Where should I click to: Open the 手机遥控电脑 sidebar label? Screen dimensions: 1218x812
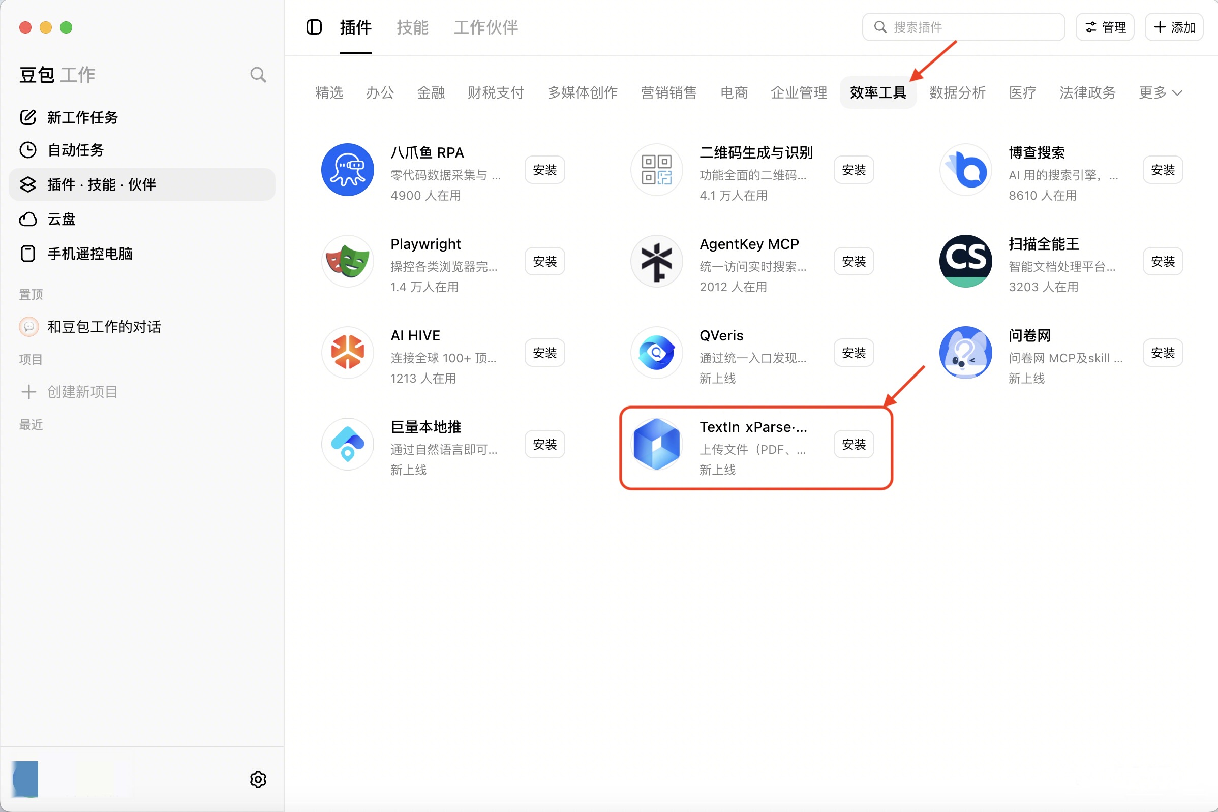point(90,254)
